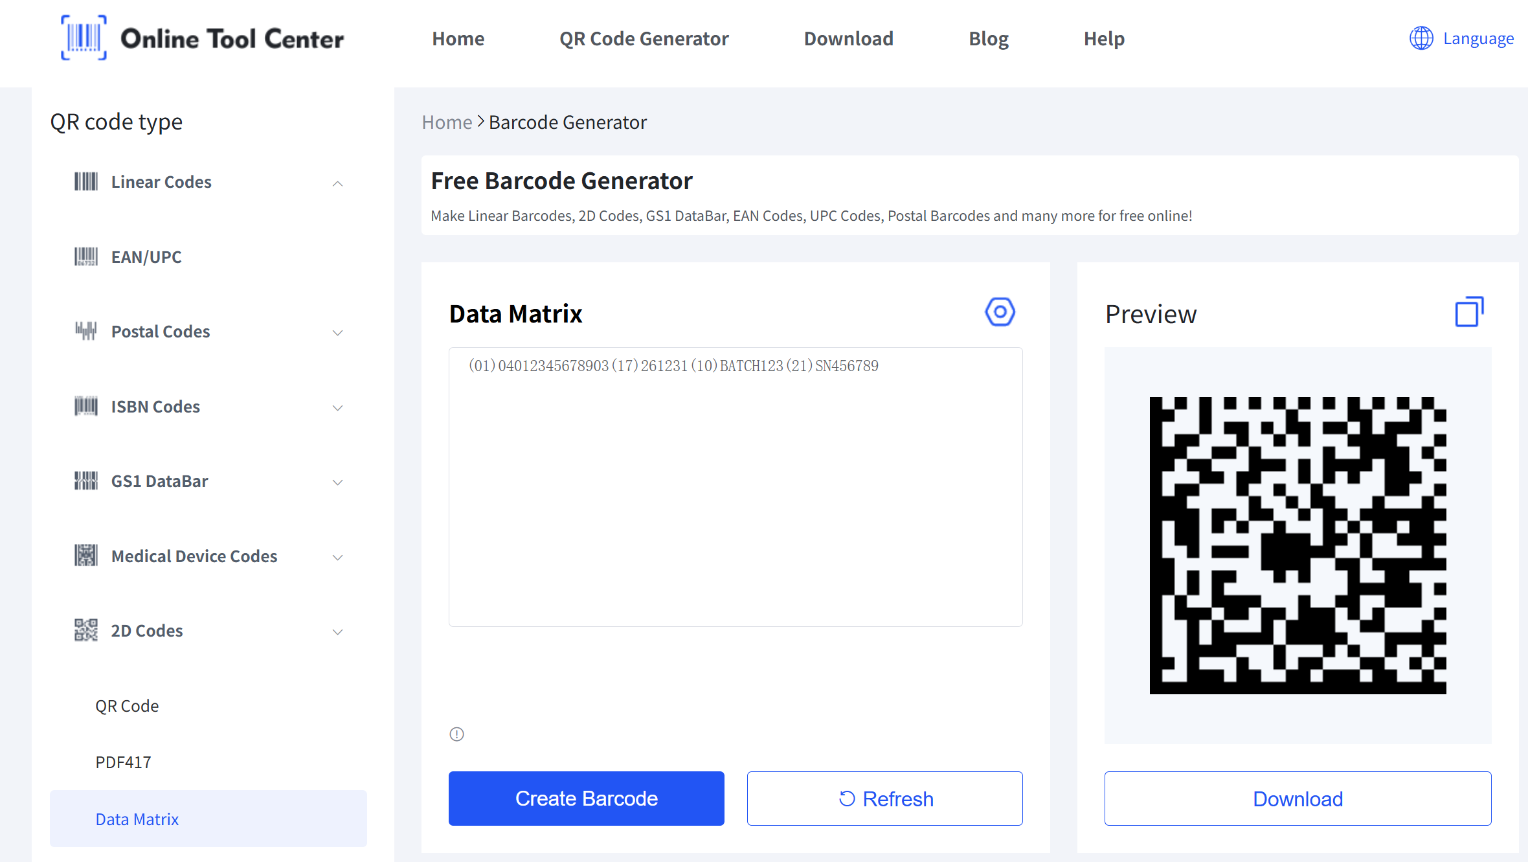Screen dimensions: 1528x862
Task: Expand the ISBN Codes section
Action: pyautogui.click(x=337, y=407)
